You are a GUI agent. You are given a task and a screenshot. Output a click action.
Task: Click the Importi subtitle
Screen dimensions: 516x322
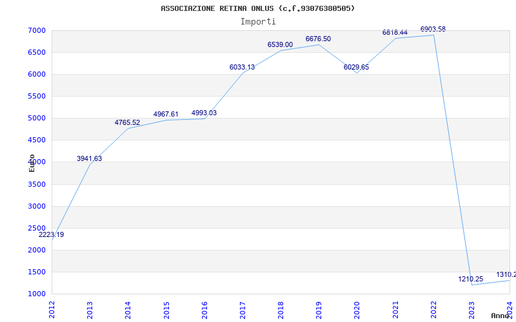click(x=258, y=22)
